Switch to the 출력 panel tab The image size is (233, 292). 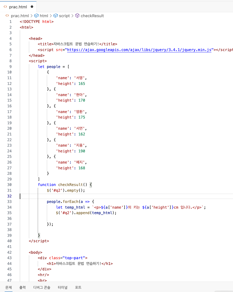[23, 287]
